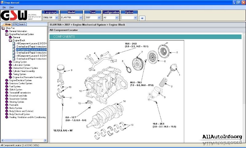Click the tree panel's horizontal scrollbar thumb
The image size is (246, 148).
coord(18,140)
